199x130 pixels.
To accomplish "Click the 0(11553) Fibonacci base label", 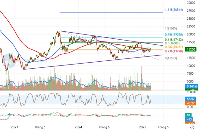I will 171,58.
